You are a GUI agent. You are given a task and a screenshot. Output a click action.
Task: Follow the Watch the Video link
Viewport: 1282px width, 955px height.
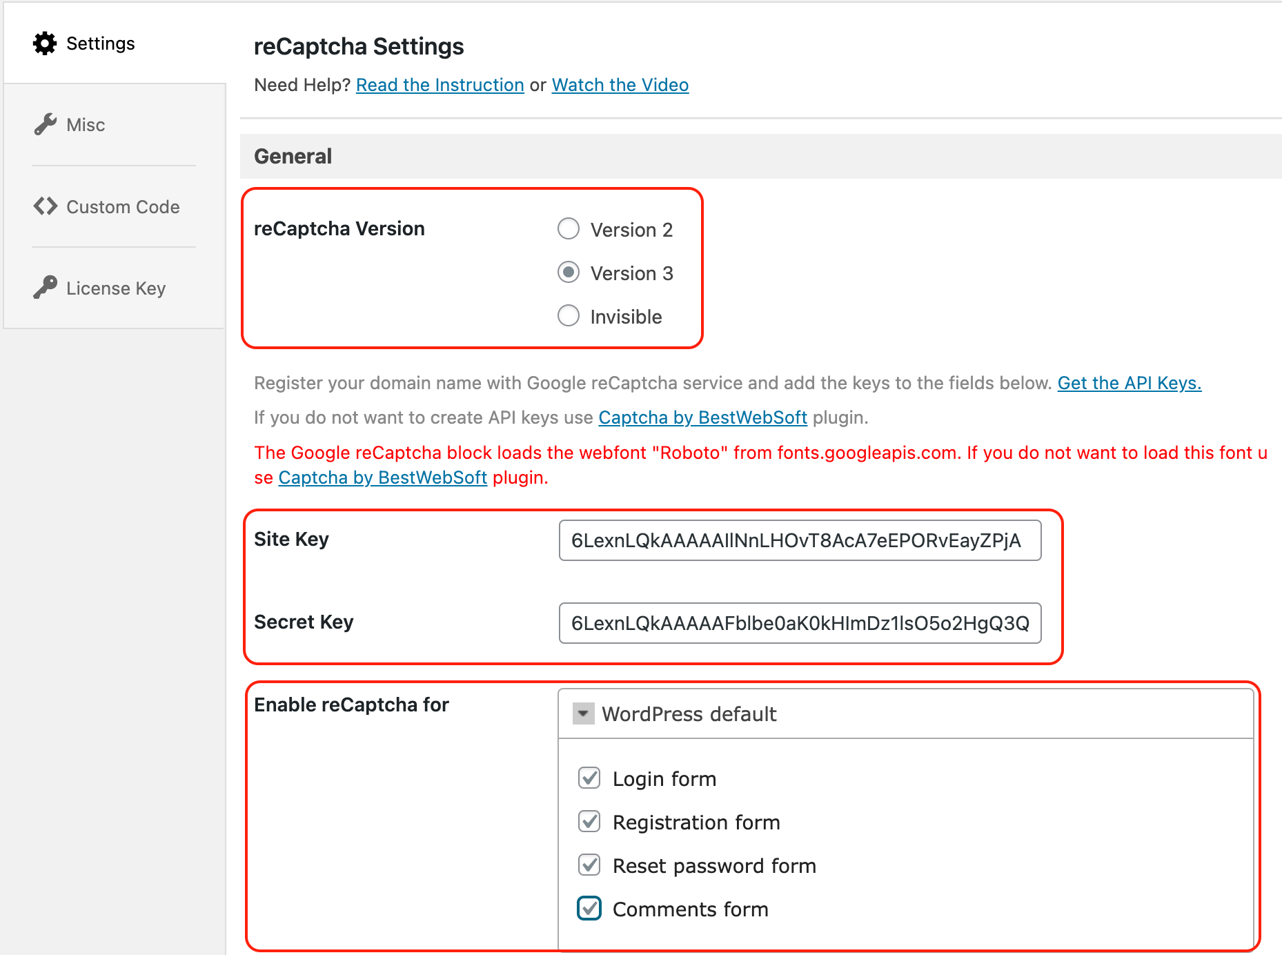620,85
